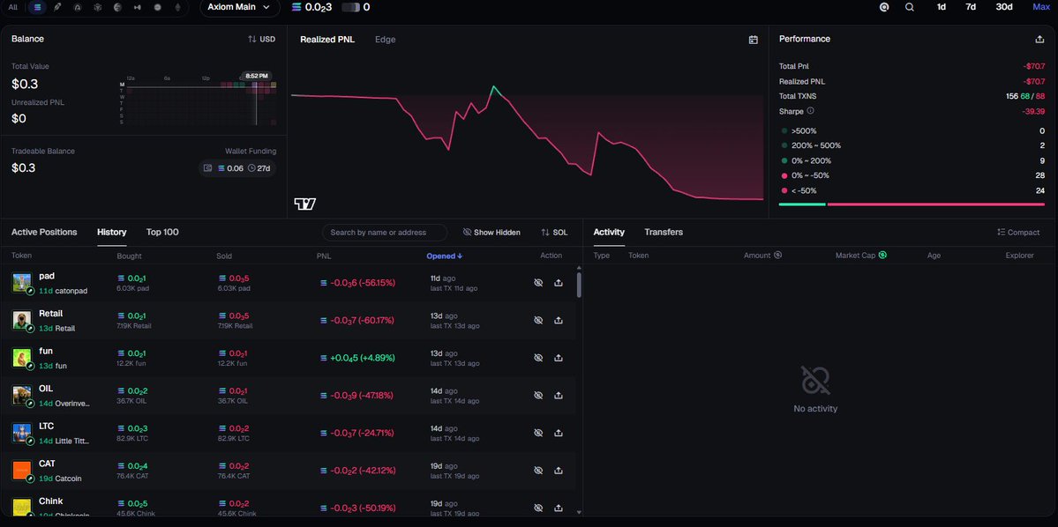Screen dimensions: 1058x527
Task: Open the Retail token thumbnail
Action: click(22, 320)
